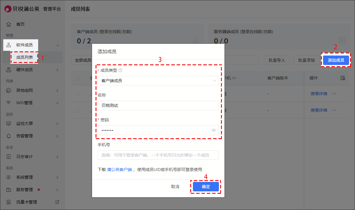Click the 告警管理 bell icon
Viewport: 355px width, 210px height.
tap(9, 136)
